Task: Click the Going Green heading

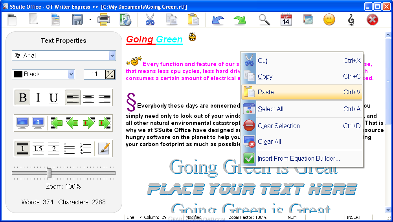Action: point(154,39)
